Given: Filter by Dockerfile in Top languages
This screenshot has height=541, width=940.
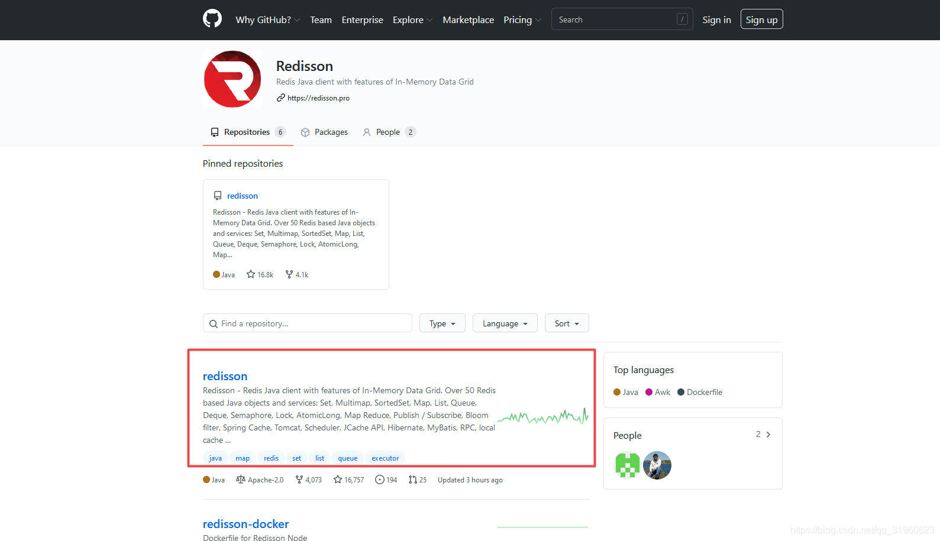Looking at the screenshot, I should click(x=700, y=392).
